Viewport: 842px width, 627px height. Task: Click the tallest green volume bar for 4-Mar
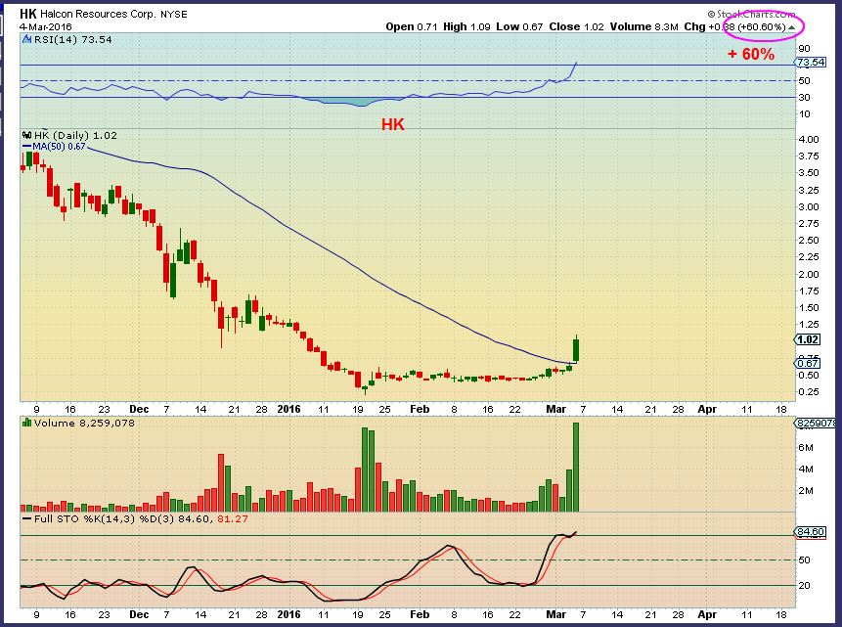coord(576,467)
